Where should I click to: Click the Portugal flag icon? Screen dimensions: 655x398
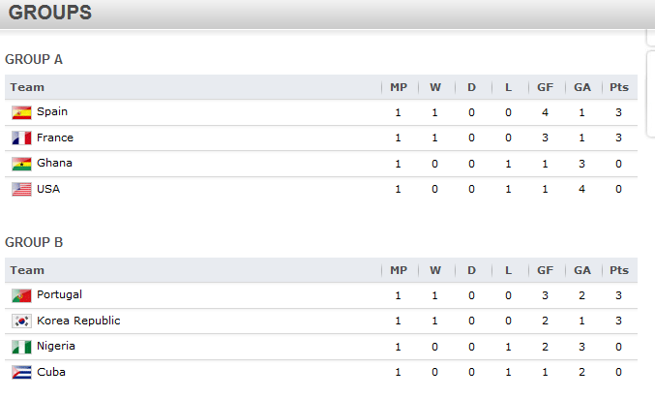(x=21, y=295)
